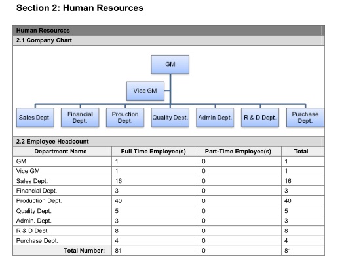Select 'Sales Dept.' in the headcount table
Image resolution: width=344 pixels, height=256 pixels.
32,181
